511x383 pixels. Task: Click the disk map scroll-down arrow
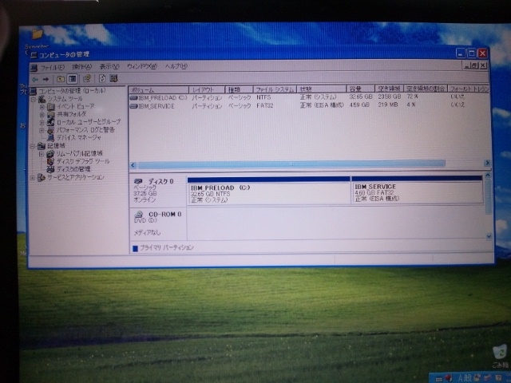tap(489, 236)
